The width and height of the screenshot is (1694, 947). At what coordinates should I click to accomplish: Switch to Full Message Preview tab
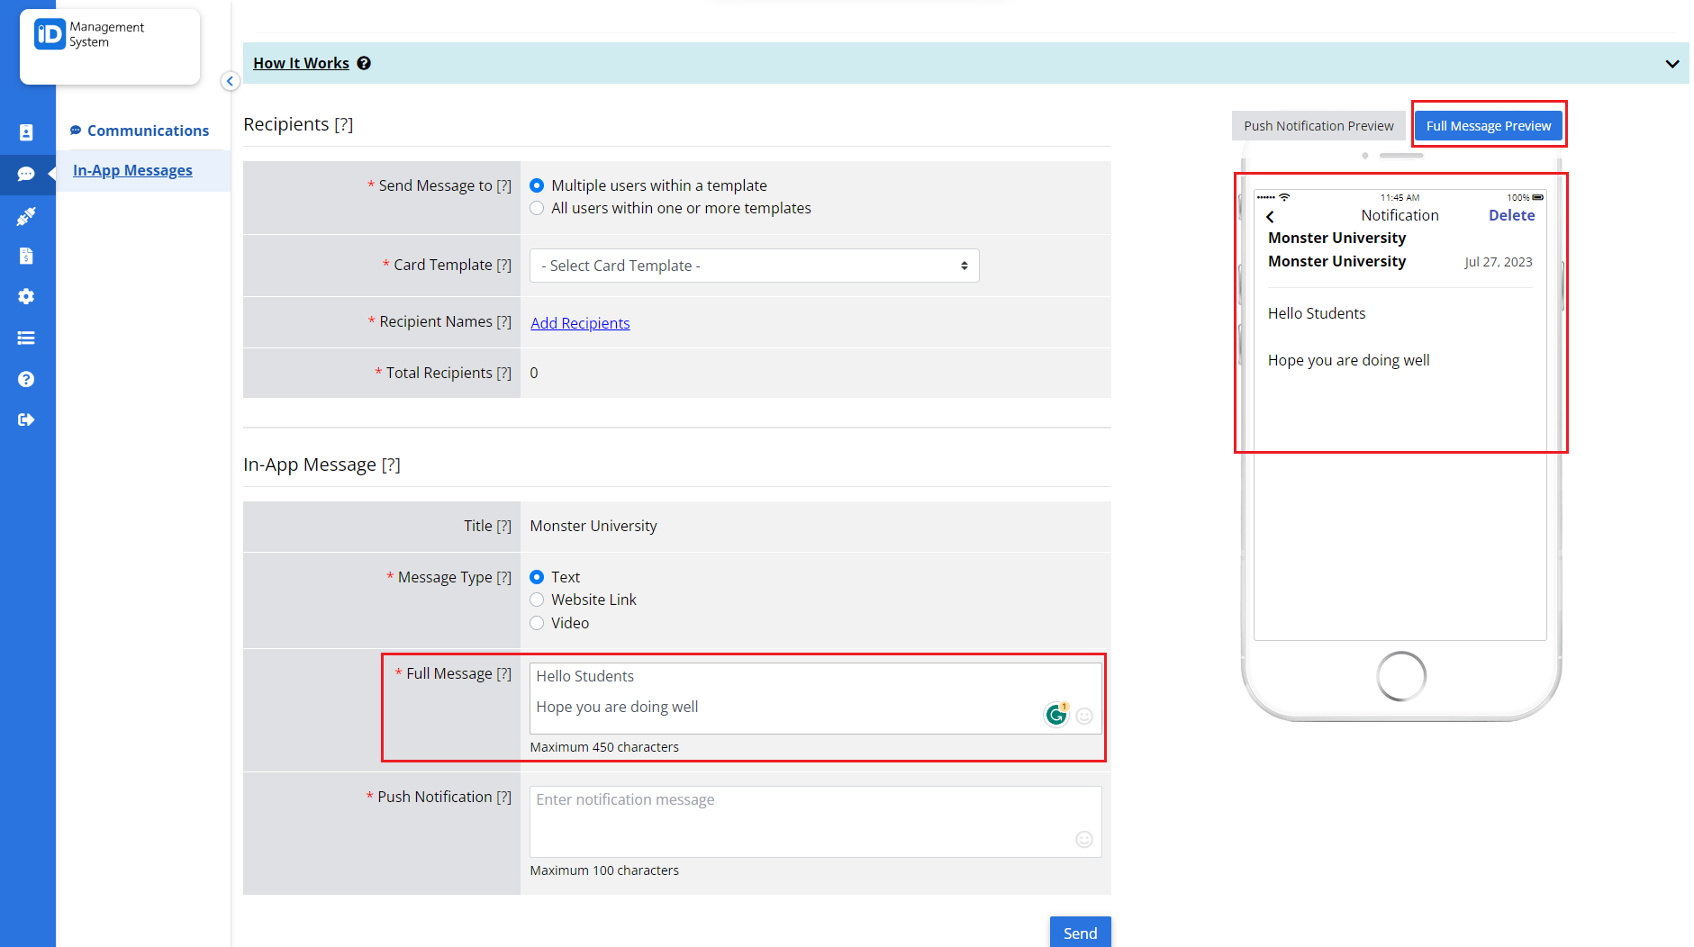pos(1489,126)
